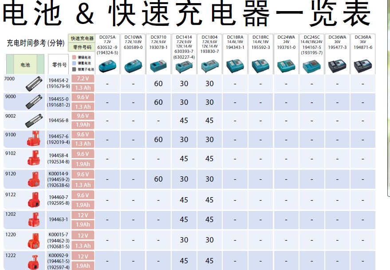Screen dimensions: 390x270
Task: Click the DC24WA charger image
Action: point(286,67)
